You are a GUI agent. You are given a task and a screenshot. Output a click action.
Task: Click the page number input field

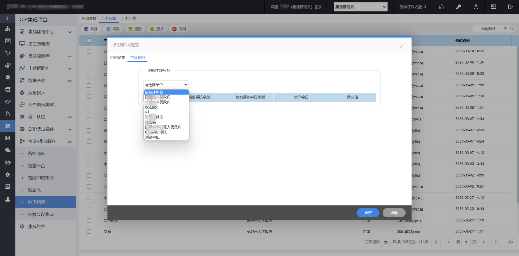tap(466, 242)
